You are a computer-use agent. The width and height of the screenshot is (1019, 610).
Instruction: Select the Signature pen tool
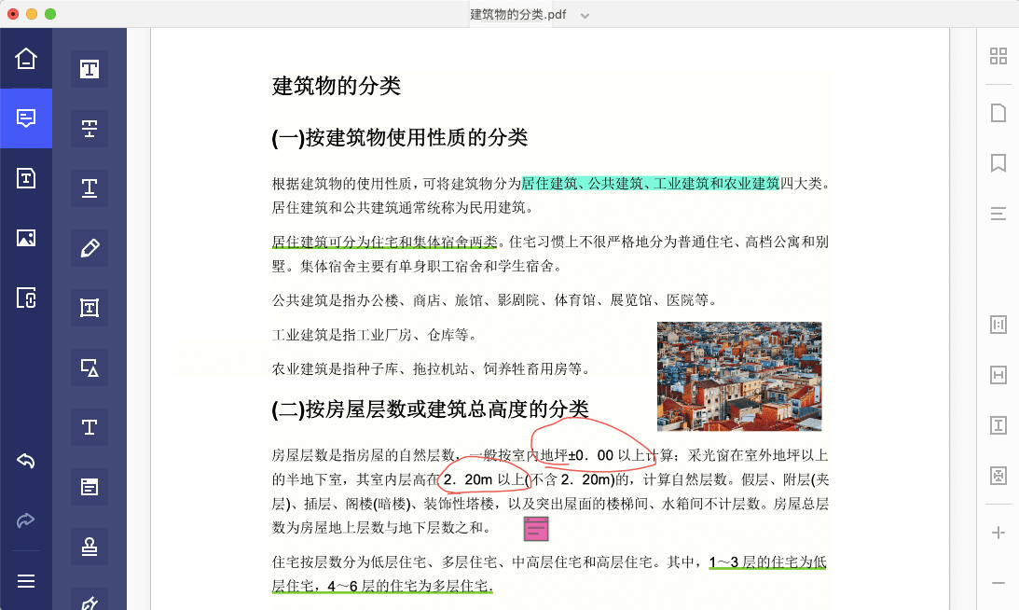pyautogui.click(x=90, y=602)
